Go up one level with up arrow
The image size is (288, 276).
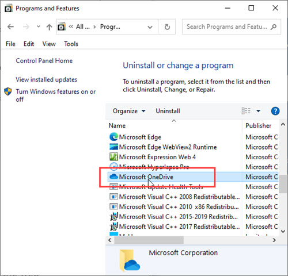pos(50,27)
